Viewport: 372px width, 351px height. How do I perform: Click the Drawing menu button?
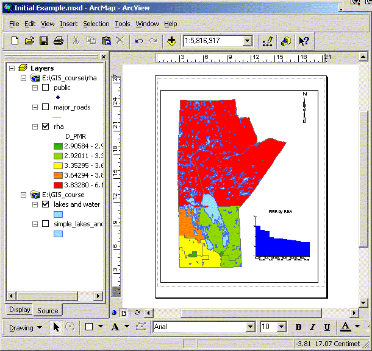tap(26, 327)
